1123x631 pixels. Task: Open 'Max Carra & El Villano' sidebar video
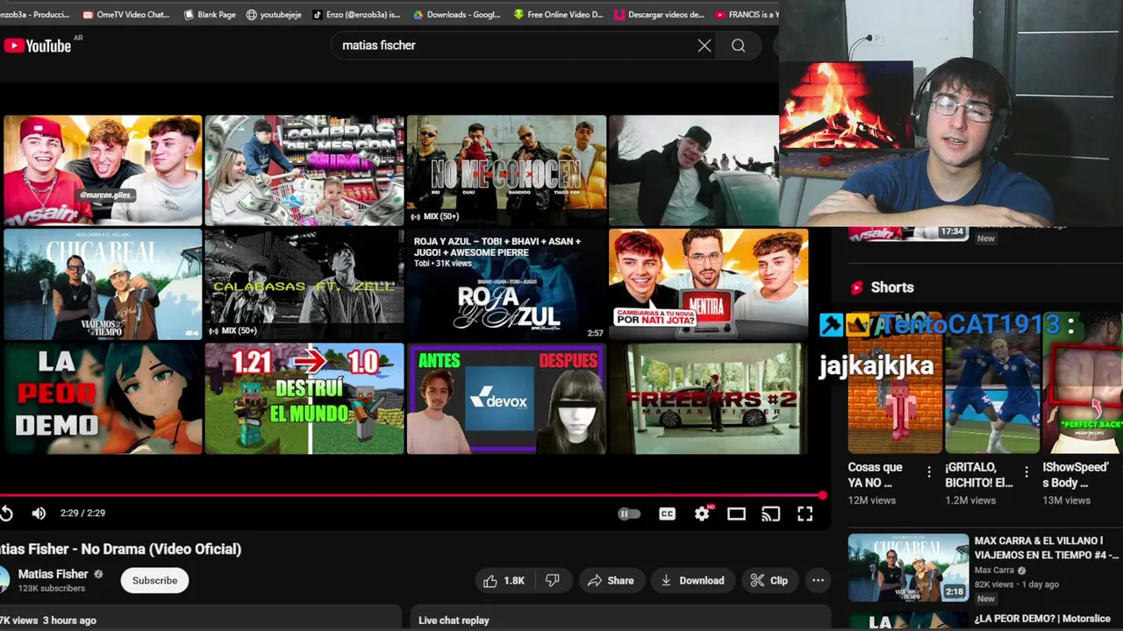click(908, 568)
